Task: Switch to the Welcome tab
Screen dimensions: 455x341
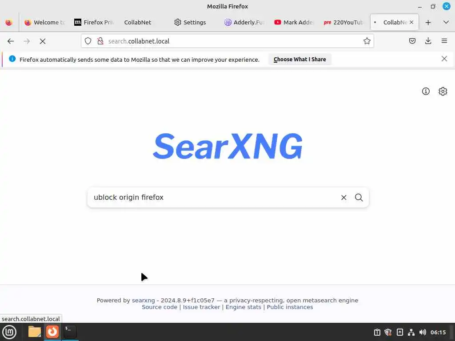Action: coord(44,22)
